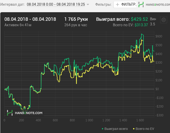Image resolution: width=170 pixels, height=133 pixels.
Task: Toggle the 'Всего по EV' legend series
Action: 143,129
